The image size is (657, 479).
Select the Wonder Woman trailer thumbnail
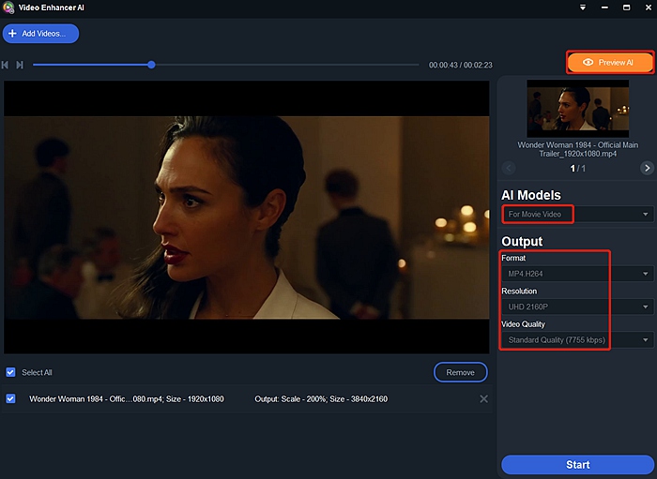[577, 109]
